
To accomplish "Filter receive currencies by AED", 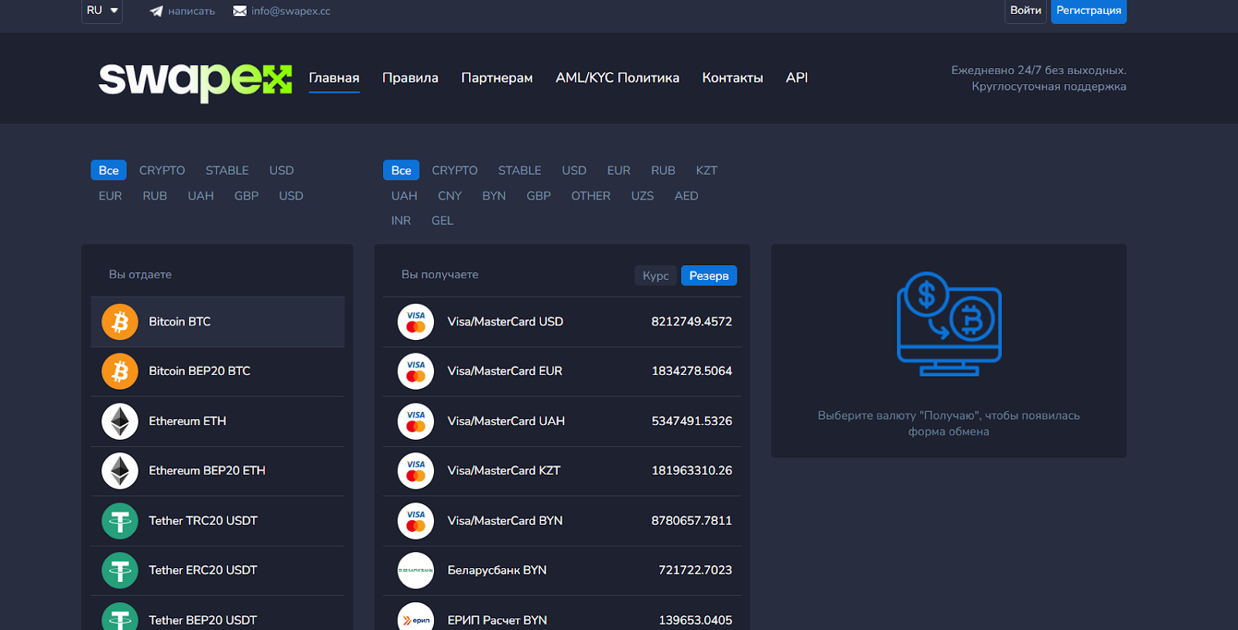I will click(686, 196).
